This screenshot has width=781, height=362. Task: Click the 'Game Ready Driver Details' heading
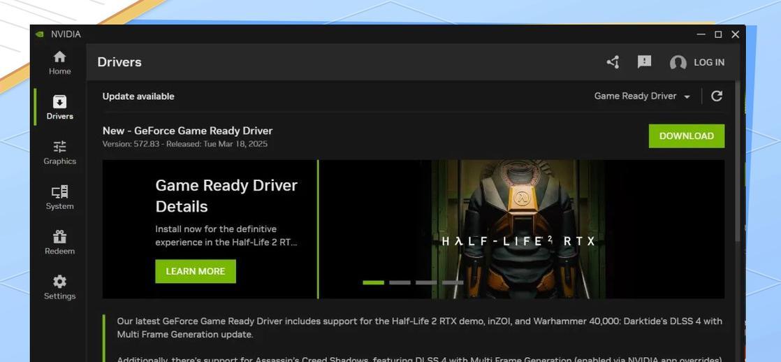226,196
